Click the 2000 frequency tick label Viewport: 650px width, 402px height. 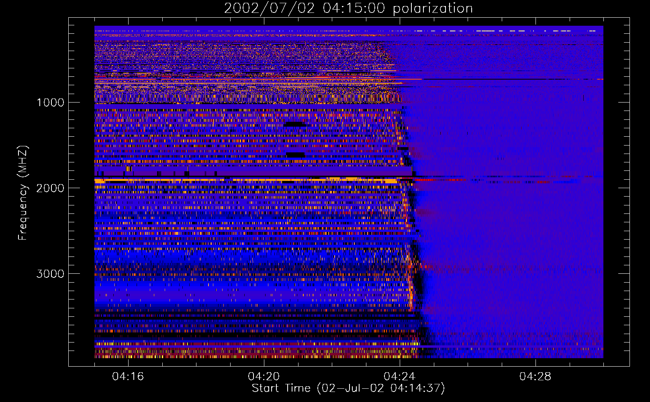(50, 188)
